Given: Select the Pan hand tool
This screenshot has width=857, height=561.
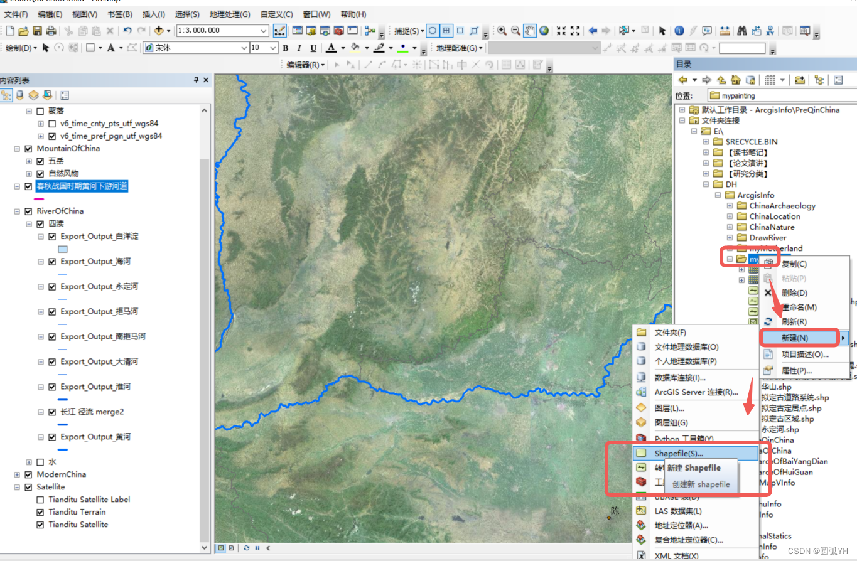Looking at the screenshot, I should click(530, 30).
